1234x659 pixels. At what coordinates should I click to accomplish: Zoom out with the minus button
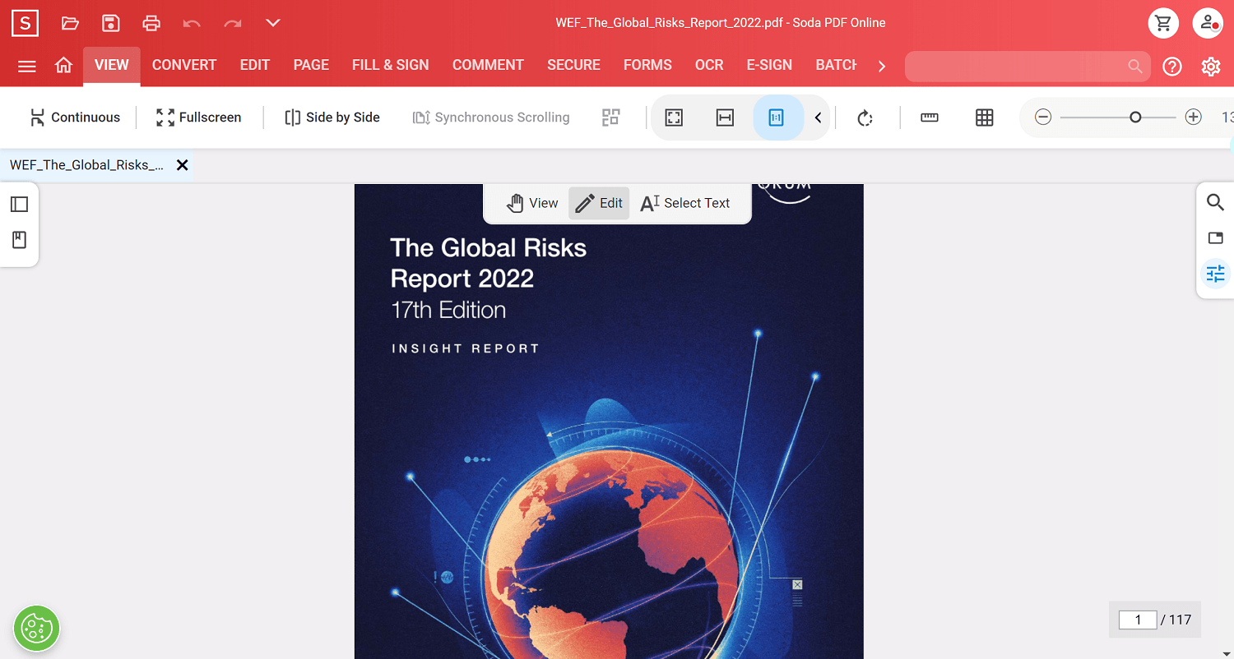point(1043,118)
